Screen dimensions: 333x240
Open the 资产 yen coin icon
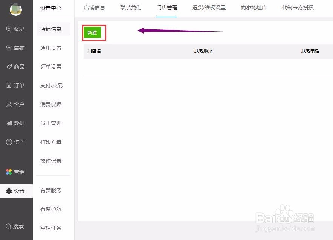pyautogui.click(x=9, y=142)
